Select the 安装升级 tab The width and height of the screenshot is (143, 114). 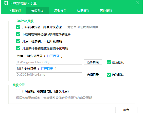point(38,11)
